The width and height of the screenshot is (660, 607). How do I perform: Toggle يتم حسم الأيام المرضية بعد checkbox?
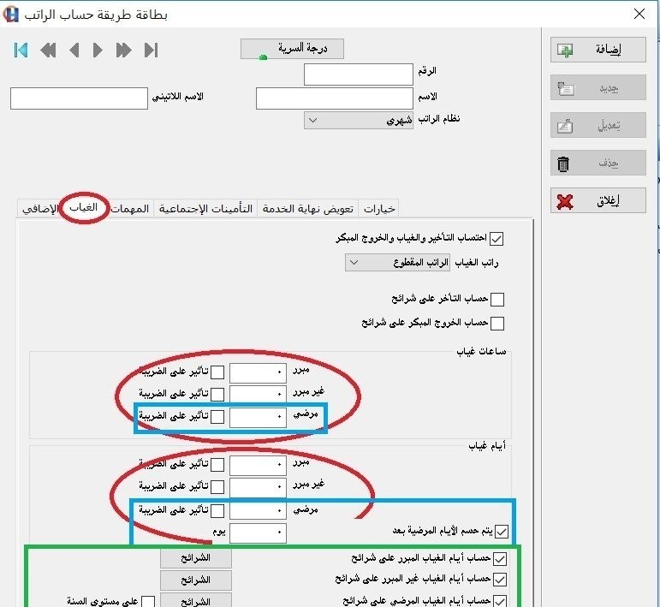pos(502,531)
